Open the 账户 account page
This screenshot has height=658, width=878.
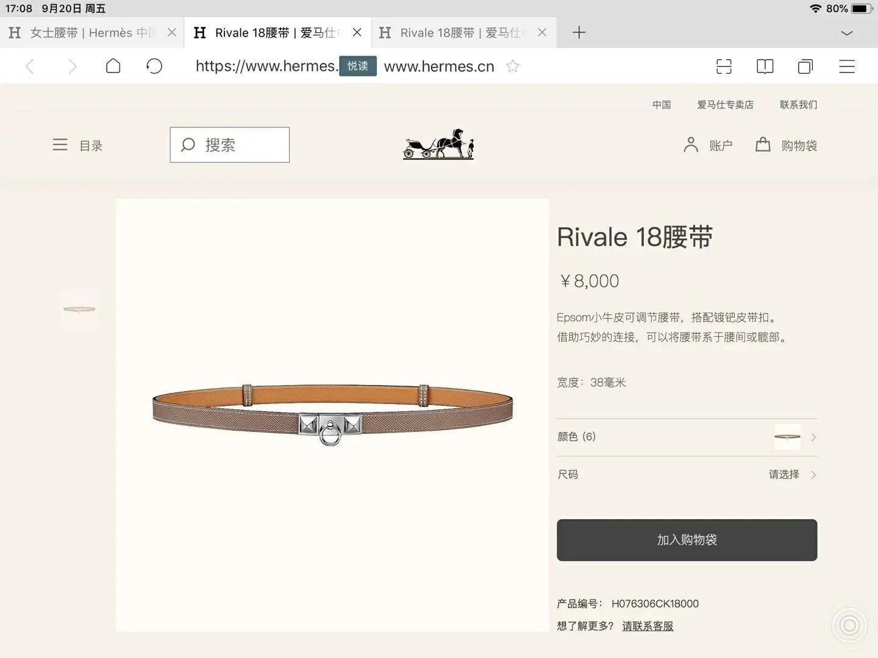[708, 145]
